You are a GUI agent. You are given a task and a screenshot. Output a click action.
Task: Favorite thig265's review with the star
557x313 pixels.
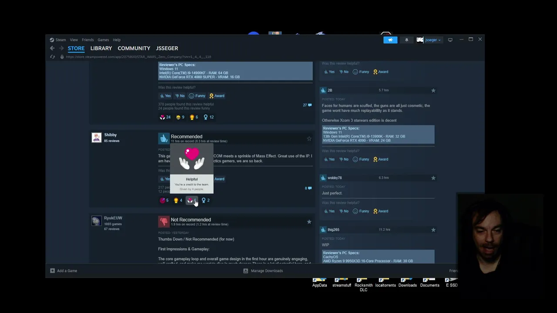pyautogui.click(x=433, y=230)
